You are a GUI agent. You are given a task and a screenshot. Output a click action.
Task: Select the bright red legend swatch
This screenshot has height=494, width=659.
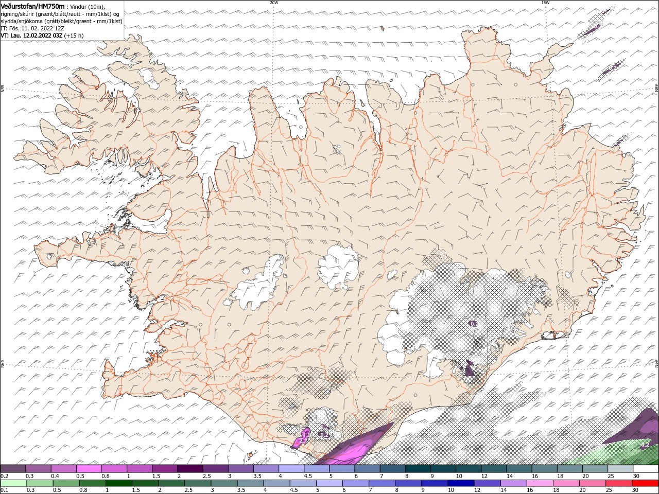(646, 483)
